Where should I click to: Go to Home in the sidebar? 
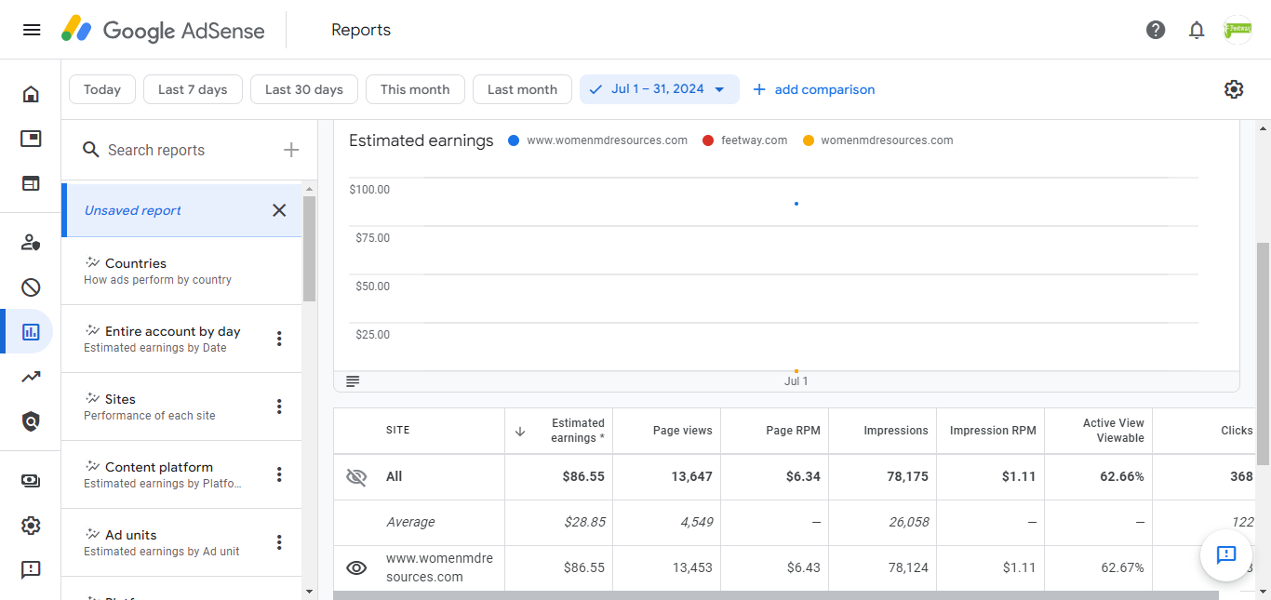31,94
